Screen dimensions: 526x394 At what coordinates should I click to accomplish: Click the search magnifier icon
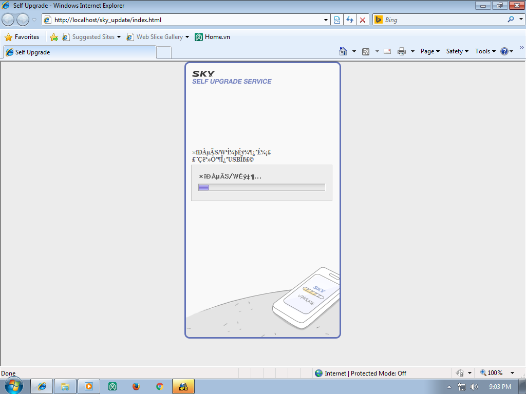[x=511, y=19]
